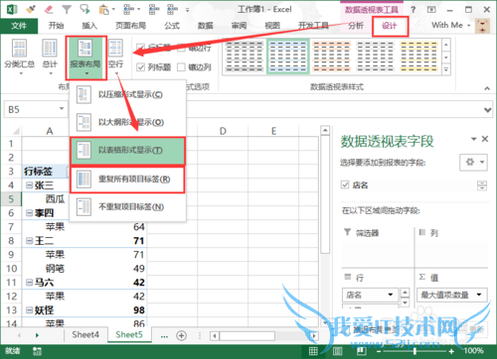The height and width of the screenshot is (359, 497).
Task: Open the Sheet4 worksheet tab
Action: pyautogui.click(x=85, y=335)
